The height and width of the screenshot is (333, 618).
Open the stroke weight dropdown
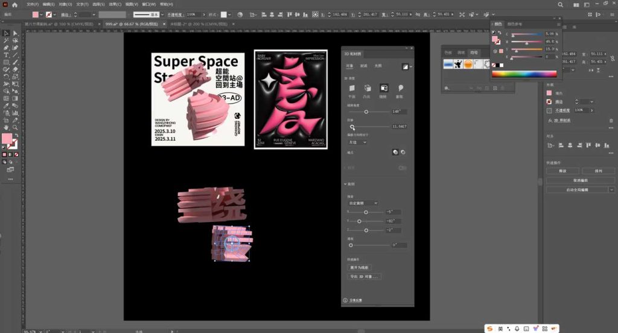[x=94, y=14]
